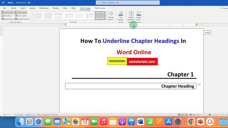This screenshot has width=228, height=128.
Task: Select the highlighted grid table style
Action: tap(100, 16)
